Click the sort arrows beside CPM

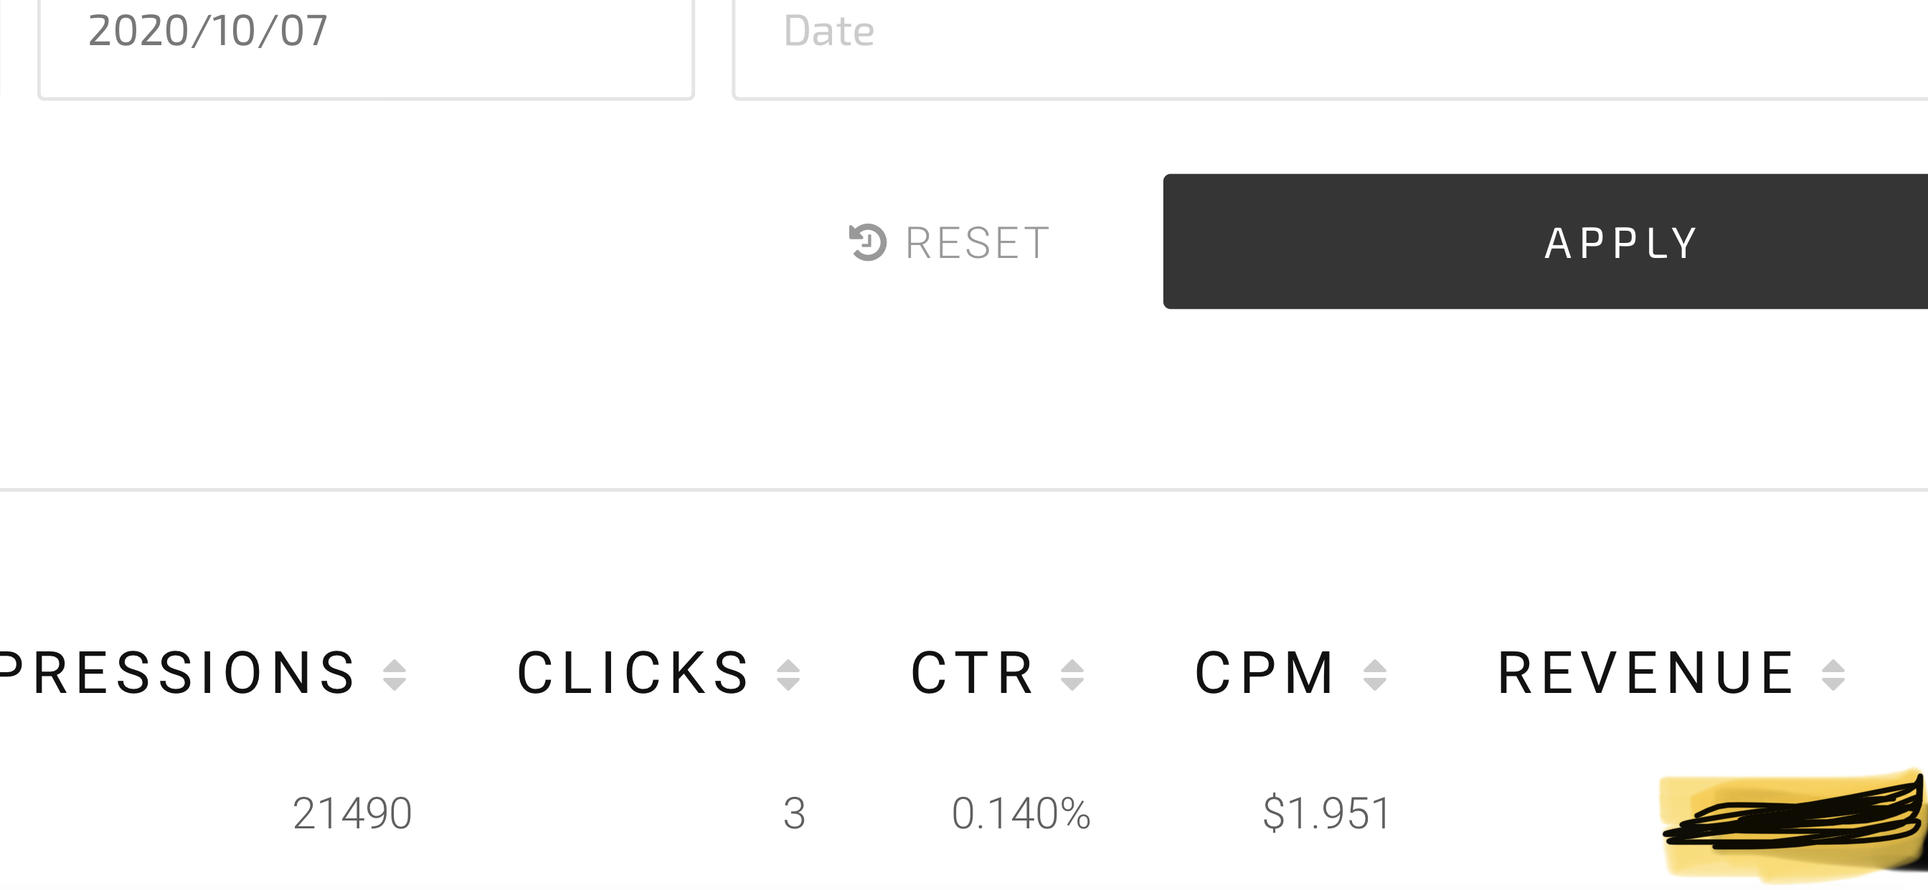click(x=1375, y=674)
